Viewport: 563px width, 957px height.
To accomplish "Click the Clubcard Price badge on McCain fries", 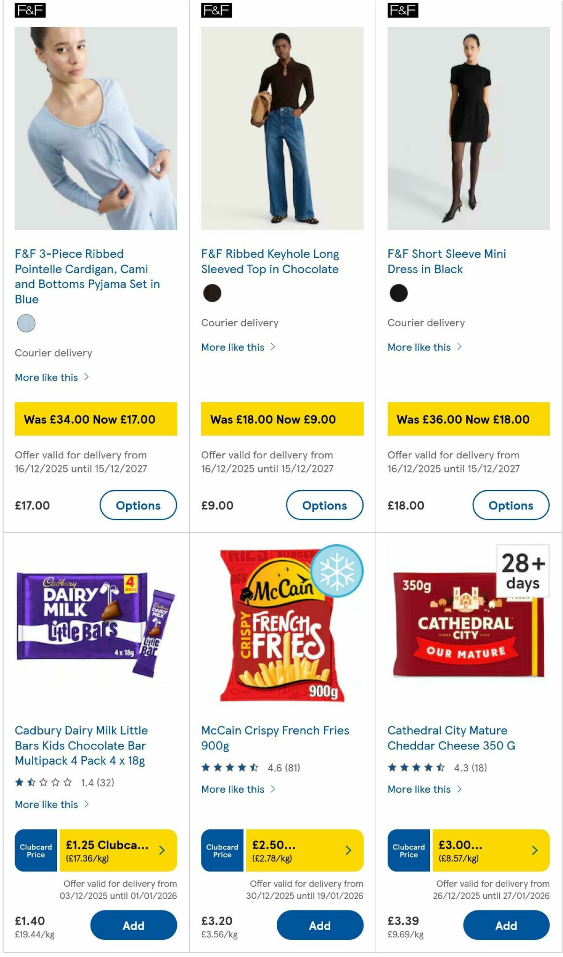I will (221, 850).
